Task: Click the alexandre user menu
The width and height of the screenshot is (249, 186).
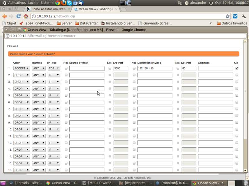Action: point(196,3)
